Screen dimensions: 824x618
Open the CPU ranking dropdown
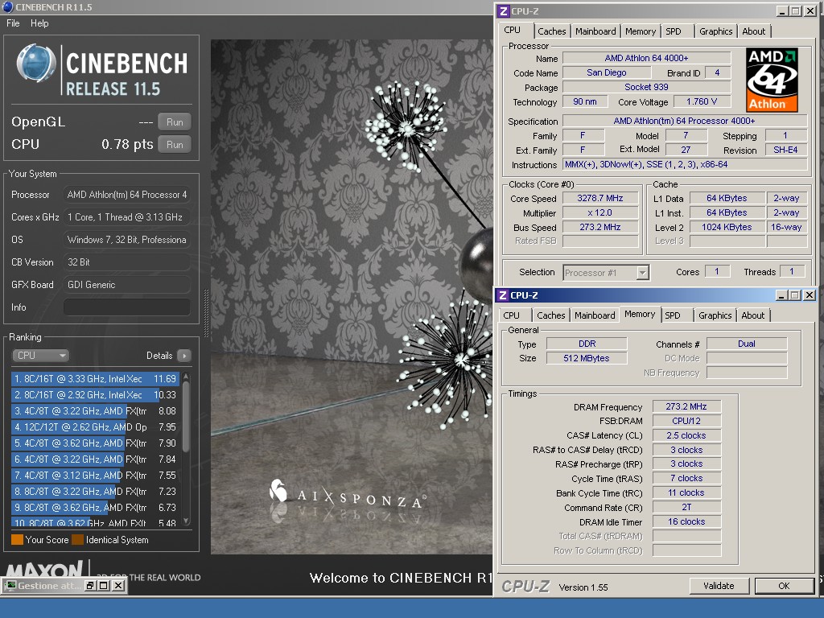40,355
